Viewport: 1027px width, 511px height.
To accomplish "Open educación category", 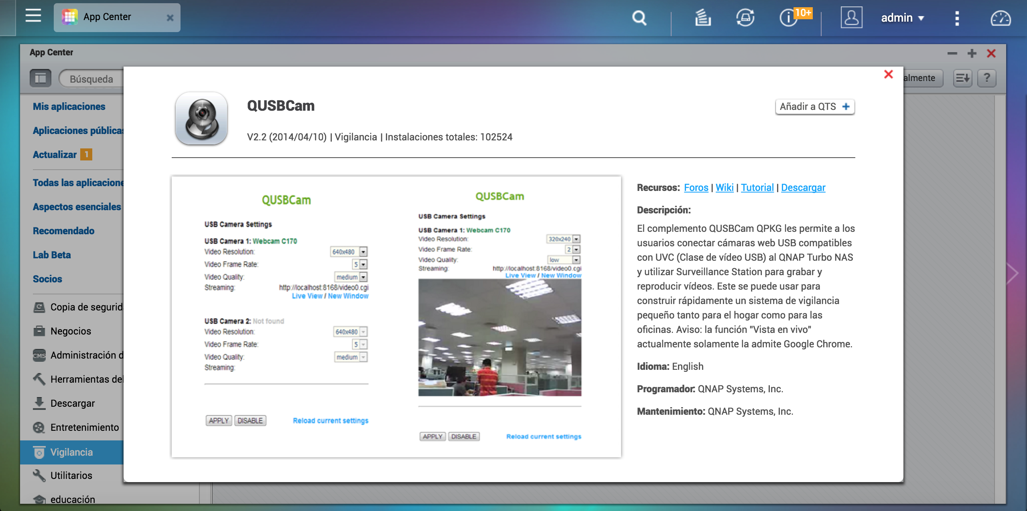I will pos(64,499).
